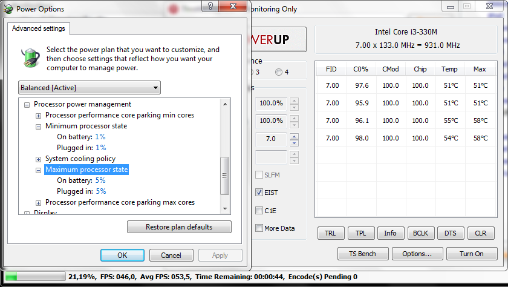Click the Max column header
The width and height of the screenshot is (508, 287).
tap(480, 69)
